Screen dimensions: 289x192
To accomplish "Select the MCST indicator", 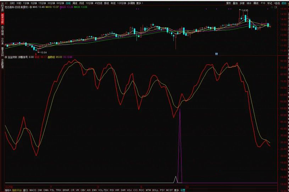I will coord(169,190).
